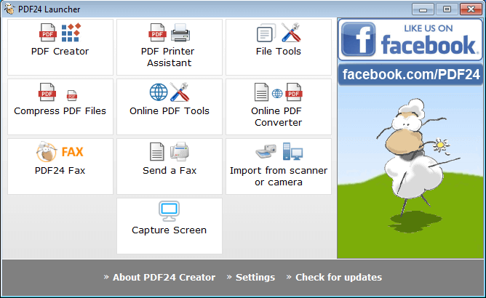The height and width of the screenshot is (298, 486).
Task: Visit the facebook.com/PDF24 link
Action: point(410,74)
